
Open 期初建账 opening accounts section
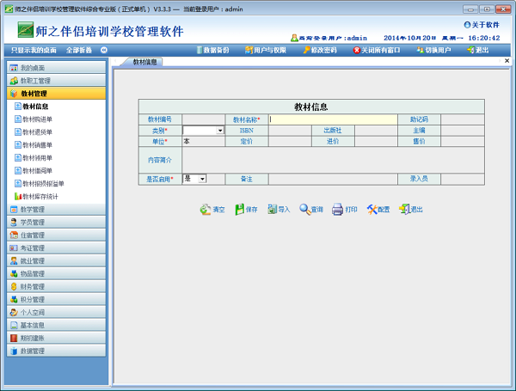[56, 338]
